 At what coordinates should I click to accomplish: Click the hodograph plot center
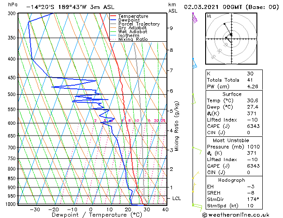click(x=231, y=39)
